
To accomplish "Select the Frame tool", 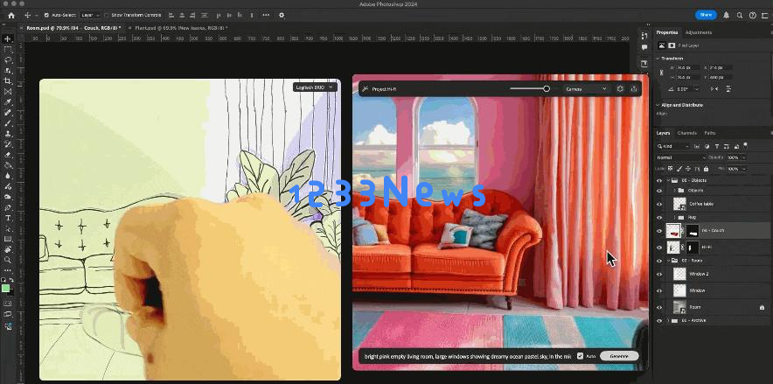I will click(x=7, y=92).
